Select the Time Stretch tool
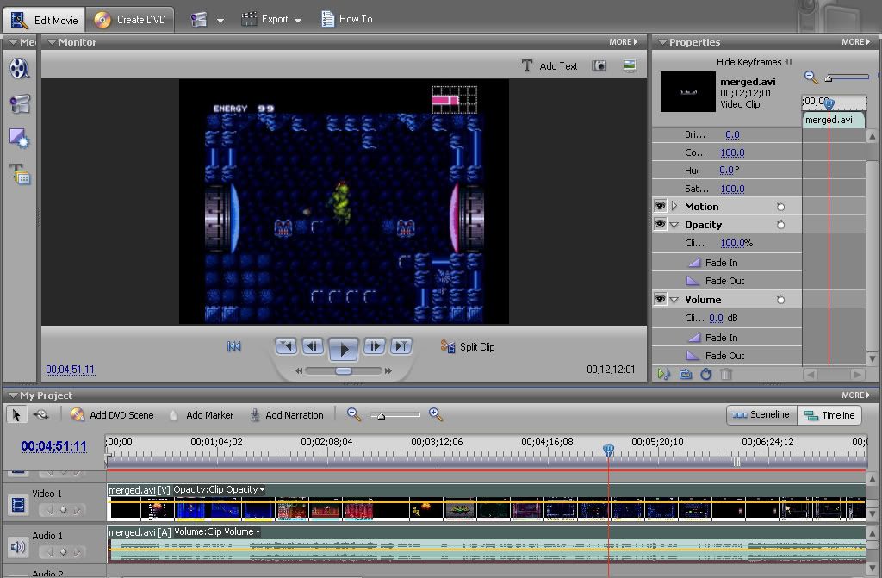The image size is (882, 578). tap(40, 415)
